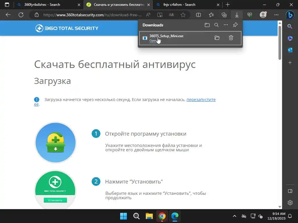Open the taskbar clock and date
Screen dimensions: 298x223
(x=276, y=216)
